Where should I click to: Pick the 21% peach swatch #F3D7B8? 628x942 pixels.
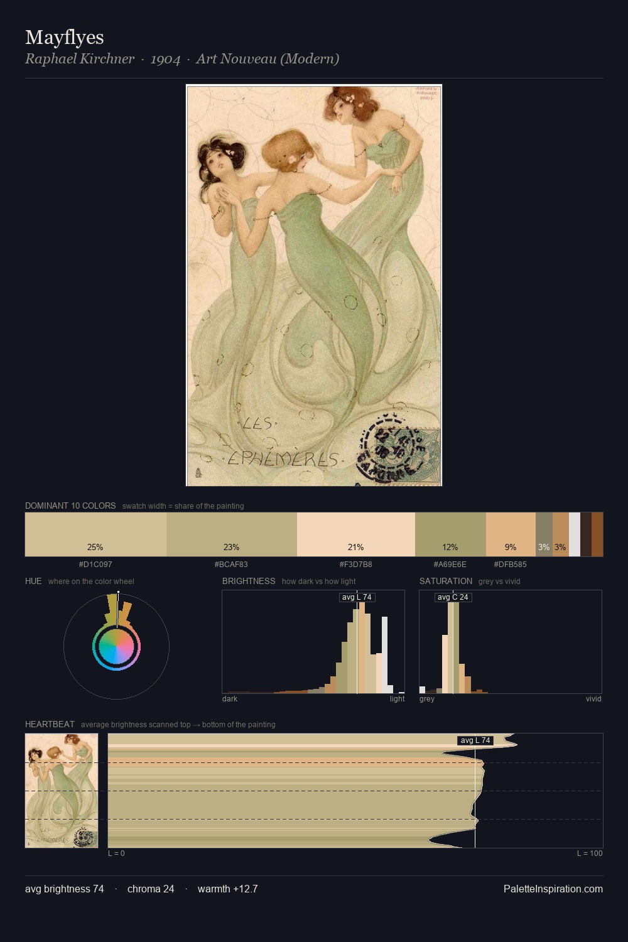[x=356, y=534]
